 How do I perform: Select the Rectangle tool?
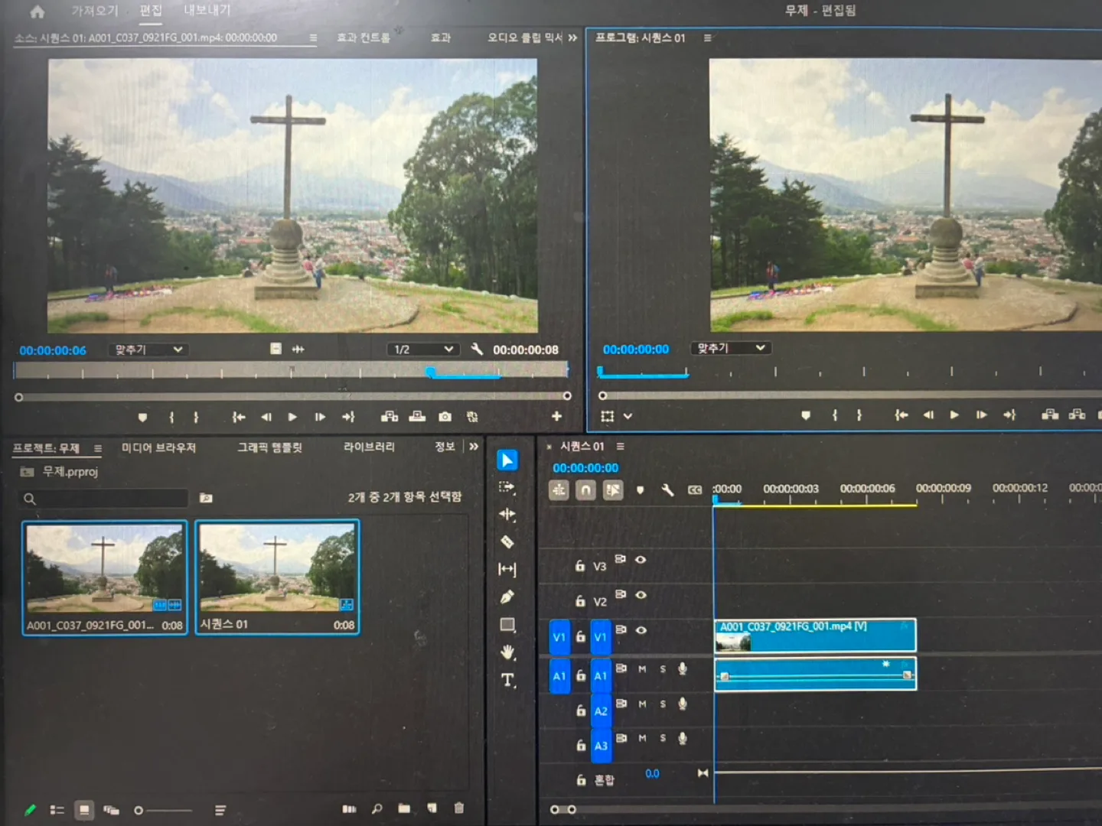point(507,625)
